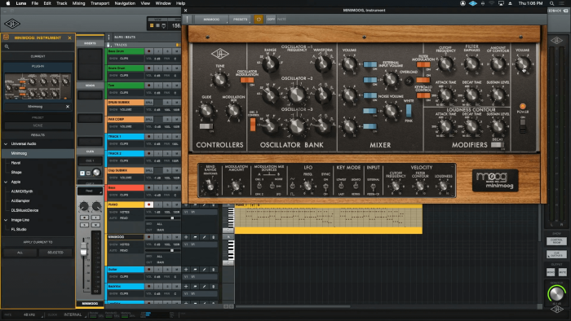This screenshot has height=321, width=571.
Task: Remove Minimoog plugin with its X icon
Action: (x=68, y=107)
